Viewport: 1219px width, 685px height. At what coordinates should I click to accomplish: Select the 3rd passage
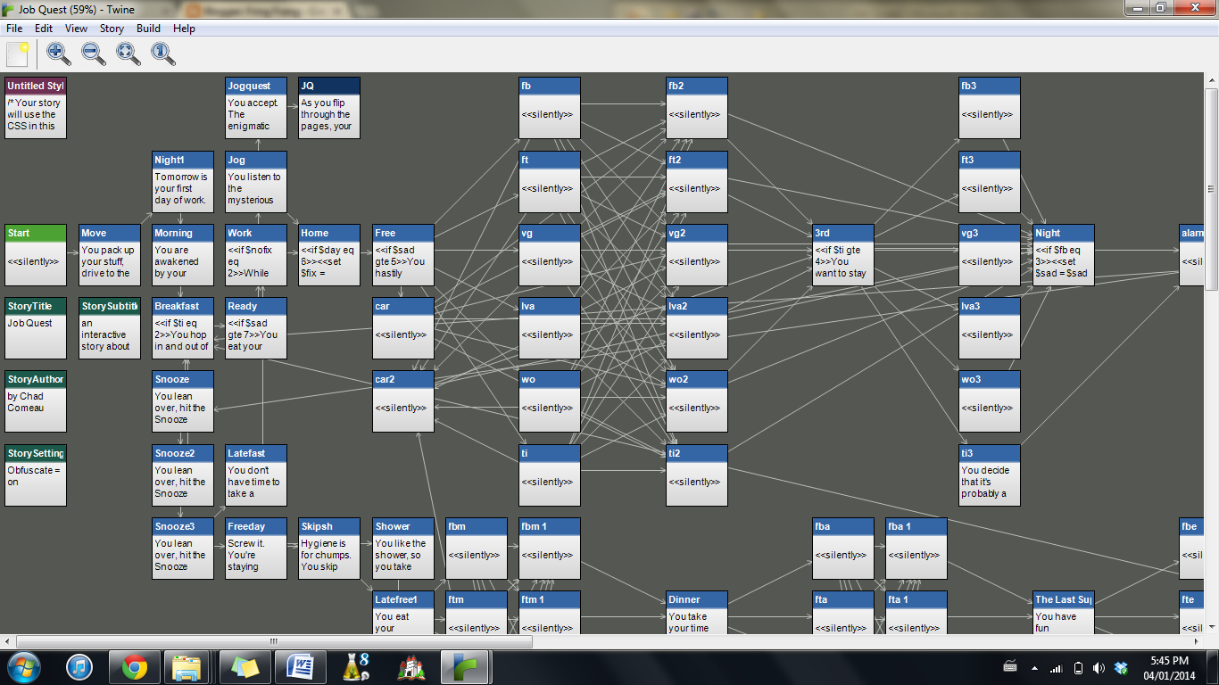coord(843,254)
